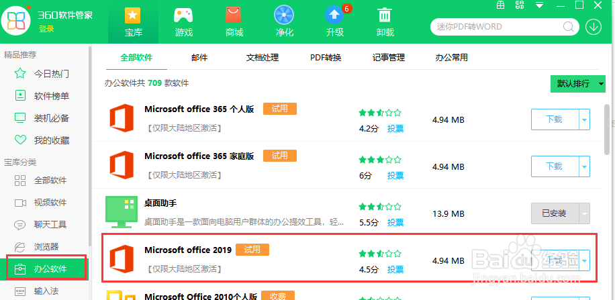Open the 游戏 gamepad section
Image resolution: width=615 pixels, height=300 pixels.
tap(183, 22)
